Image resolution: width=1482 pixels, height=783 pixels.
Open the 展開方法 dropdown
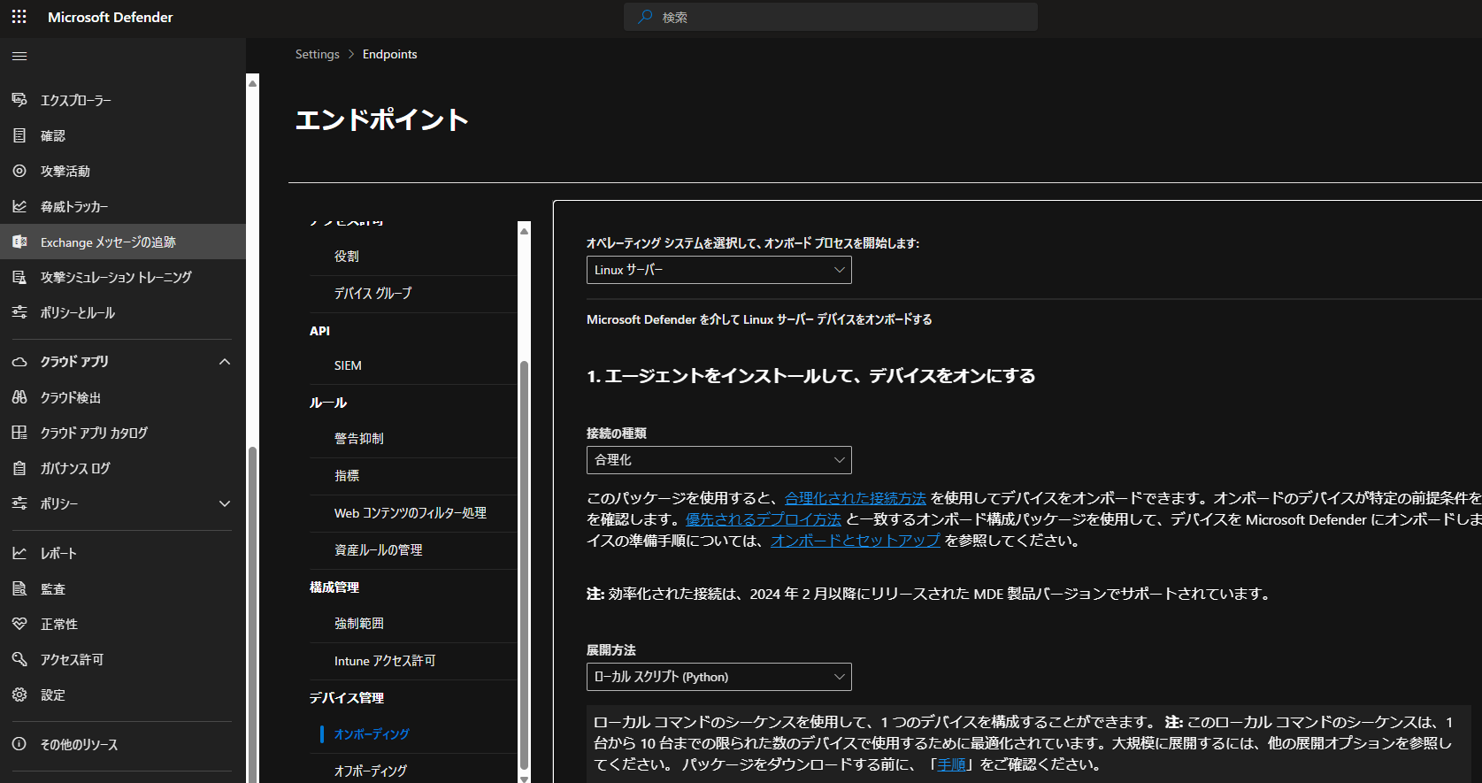tap(719, 677)
